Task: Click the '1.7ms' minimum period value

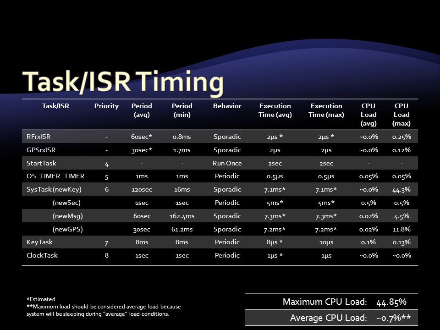Action: [x=182, y=150]
